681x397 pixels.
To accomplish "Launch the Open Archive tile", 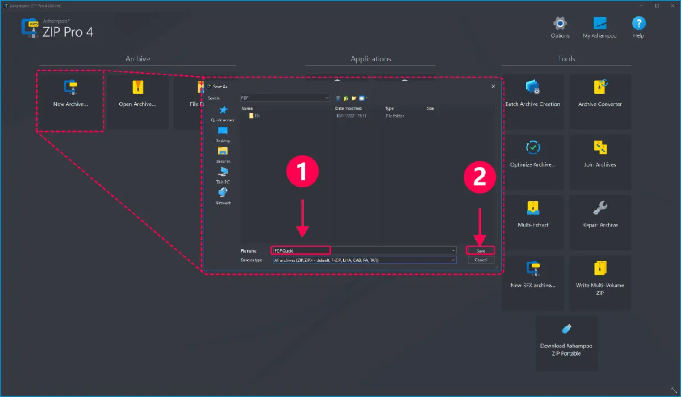I will coord(137,101).
